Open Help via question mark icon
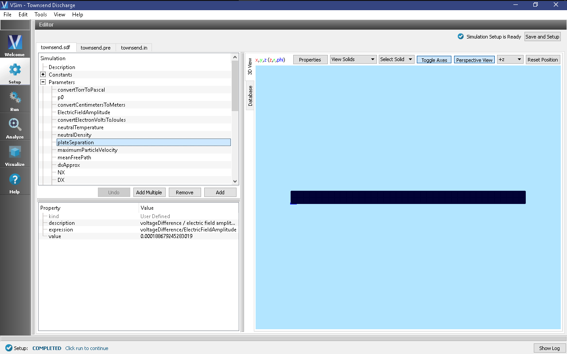 pyautogui.click(x=15, y=181)
